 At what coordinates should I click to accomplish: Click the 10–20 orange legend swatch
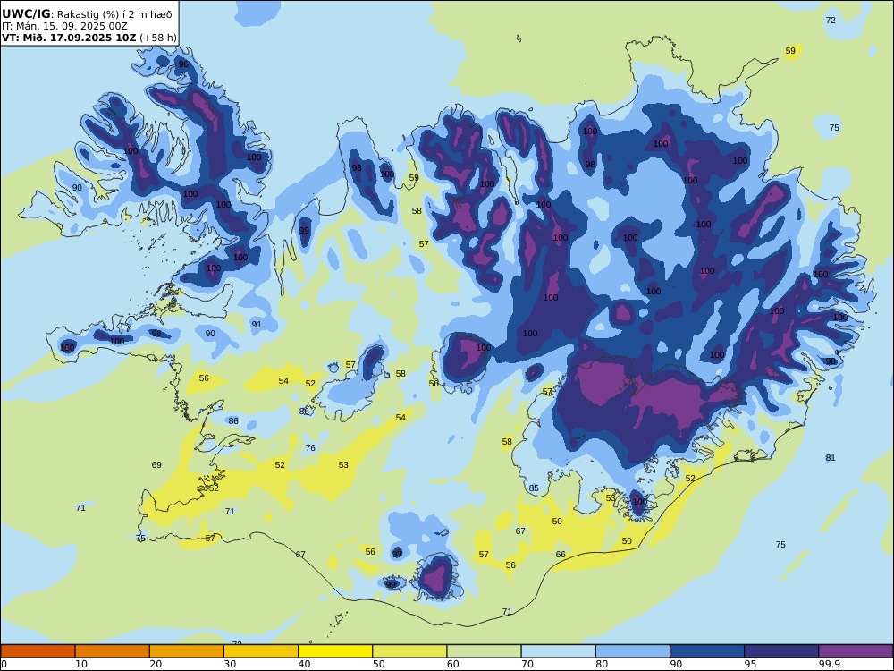(x=113, y=651)
